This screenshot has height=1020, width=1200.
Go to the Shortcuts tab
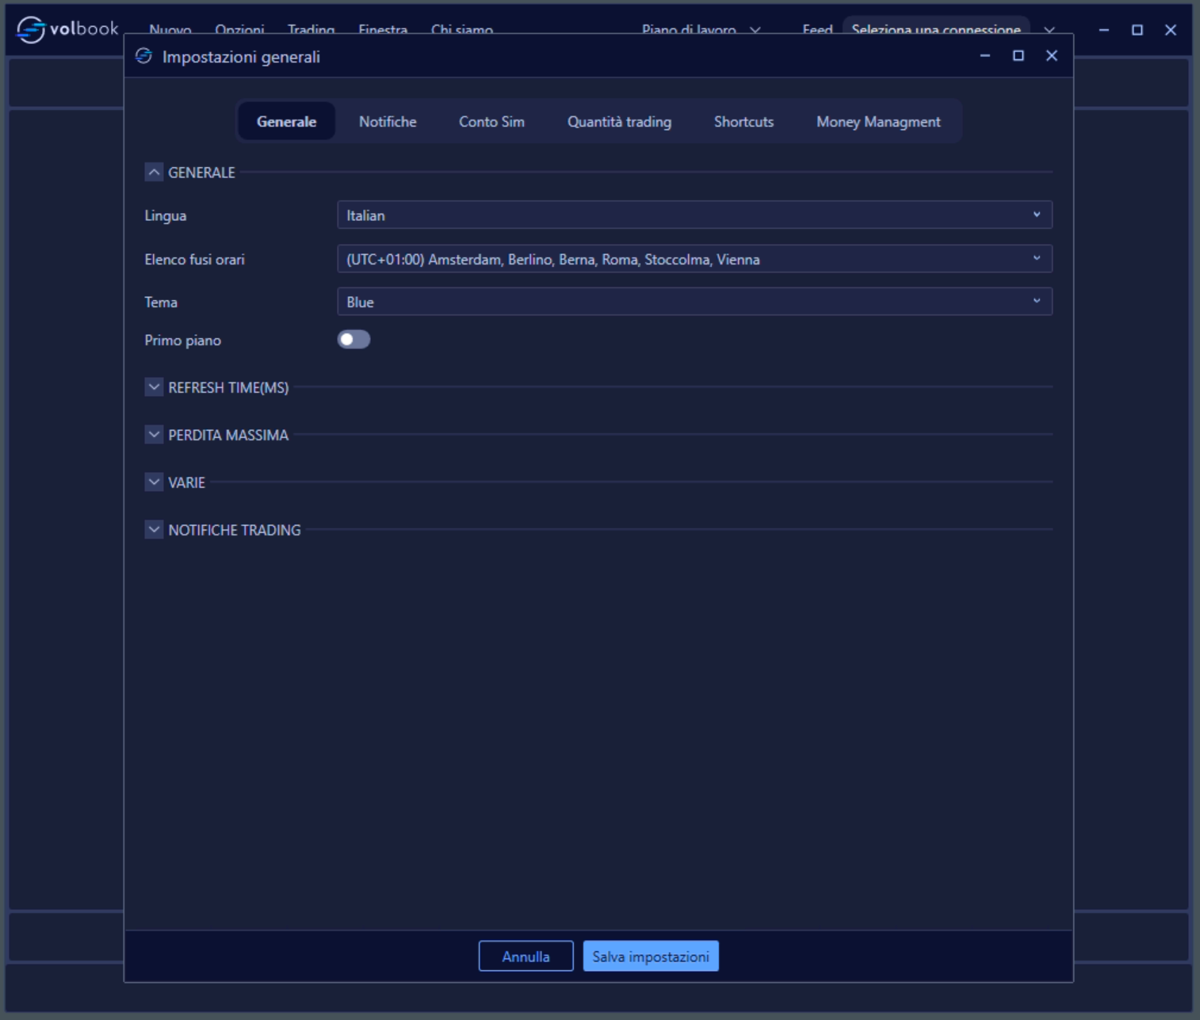(743, 121)
